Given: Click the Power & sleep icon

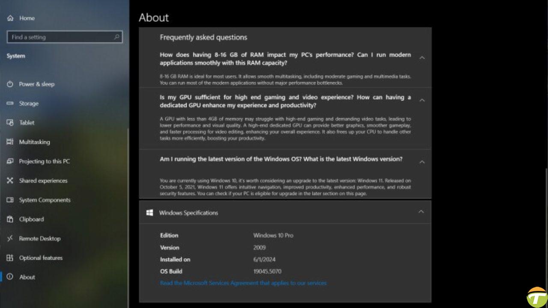Looking at the screenshot, I should coord(10,84).
